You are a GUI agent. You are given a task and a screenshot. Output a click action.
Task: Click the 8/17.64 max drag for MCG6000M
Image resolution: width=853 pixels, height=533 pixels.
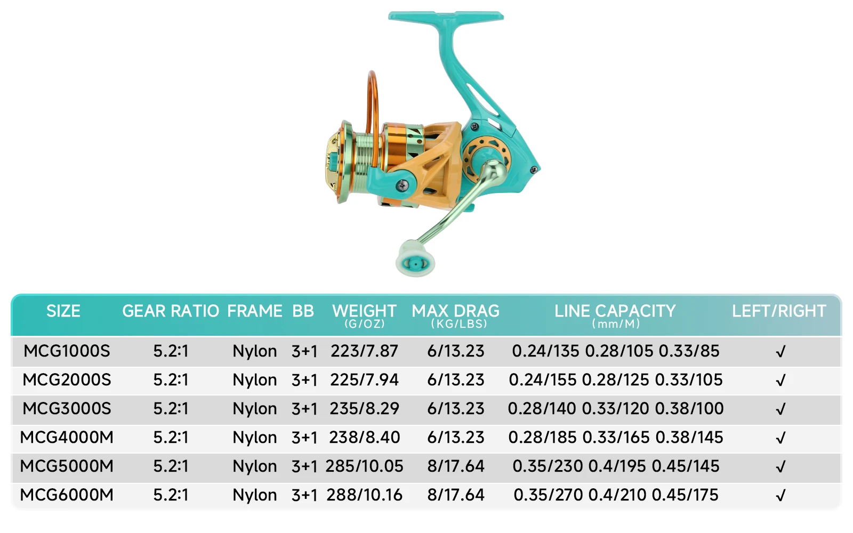tap(456, 495)
